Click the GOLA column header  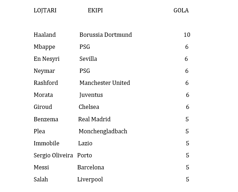click(181, 10)
